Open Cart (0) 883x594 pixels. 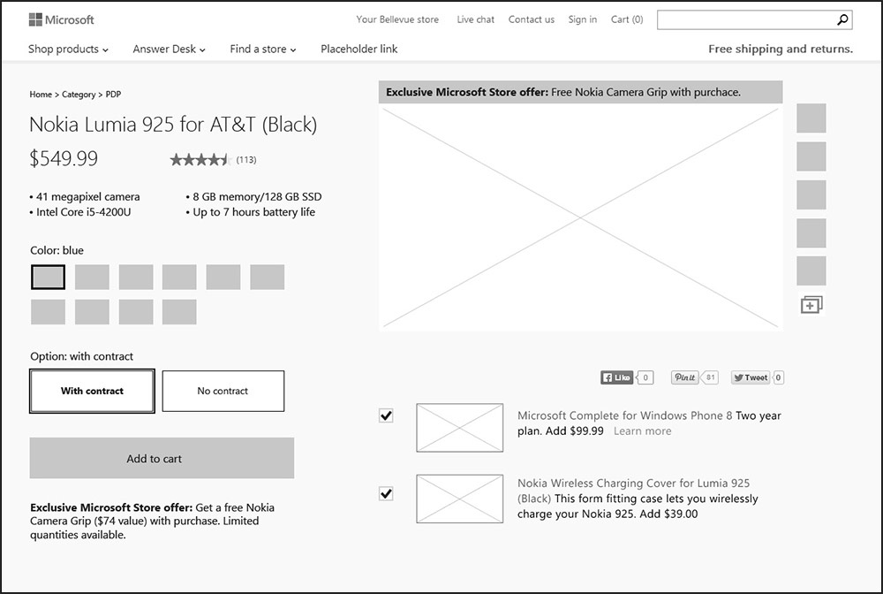tap(627, 19)
